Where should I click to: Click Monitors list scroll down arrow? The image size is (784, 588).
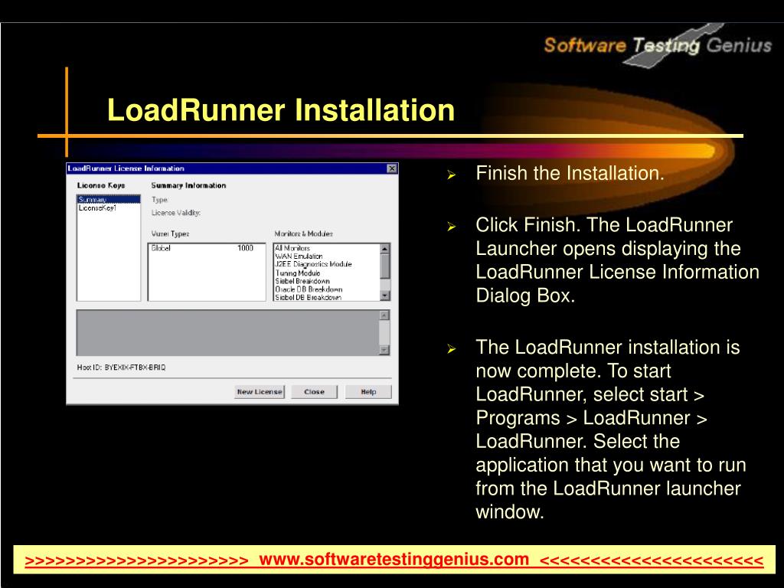(384, 296)
